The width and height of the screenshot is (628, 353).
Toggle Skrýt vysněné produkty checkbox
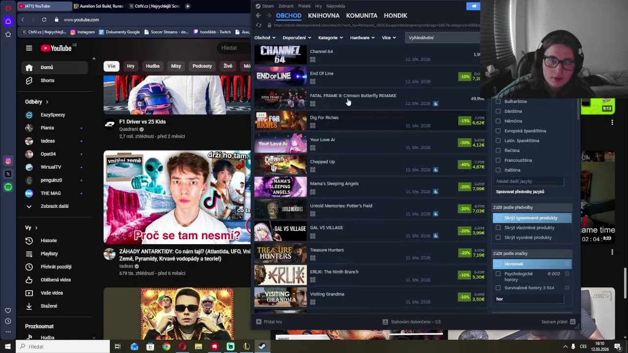coord(498,237)
